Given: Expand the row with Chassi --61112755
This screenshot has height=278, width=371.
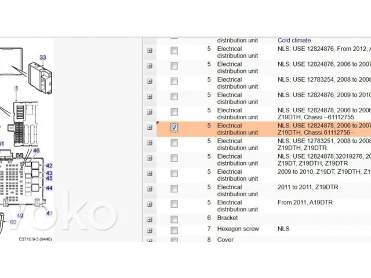Looking at the screenshot, I should 150,112.
